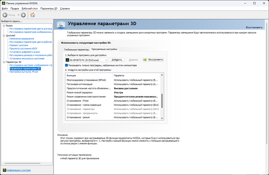Select the Многокадровое сглаживание (MFAA) row
Viewport: 269px width, 175px height.
113,80
